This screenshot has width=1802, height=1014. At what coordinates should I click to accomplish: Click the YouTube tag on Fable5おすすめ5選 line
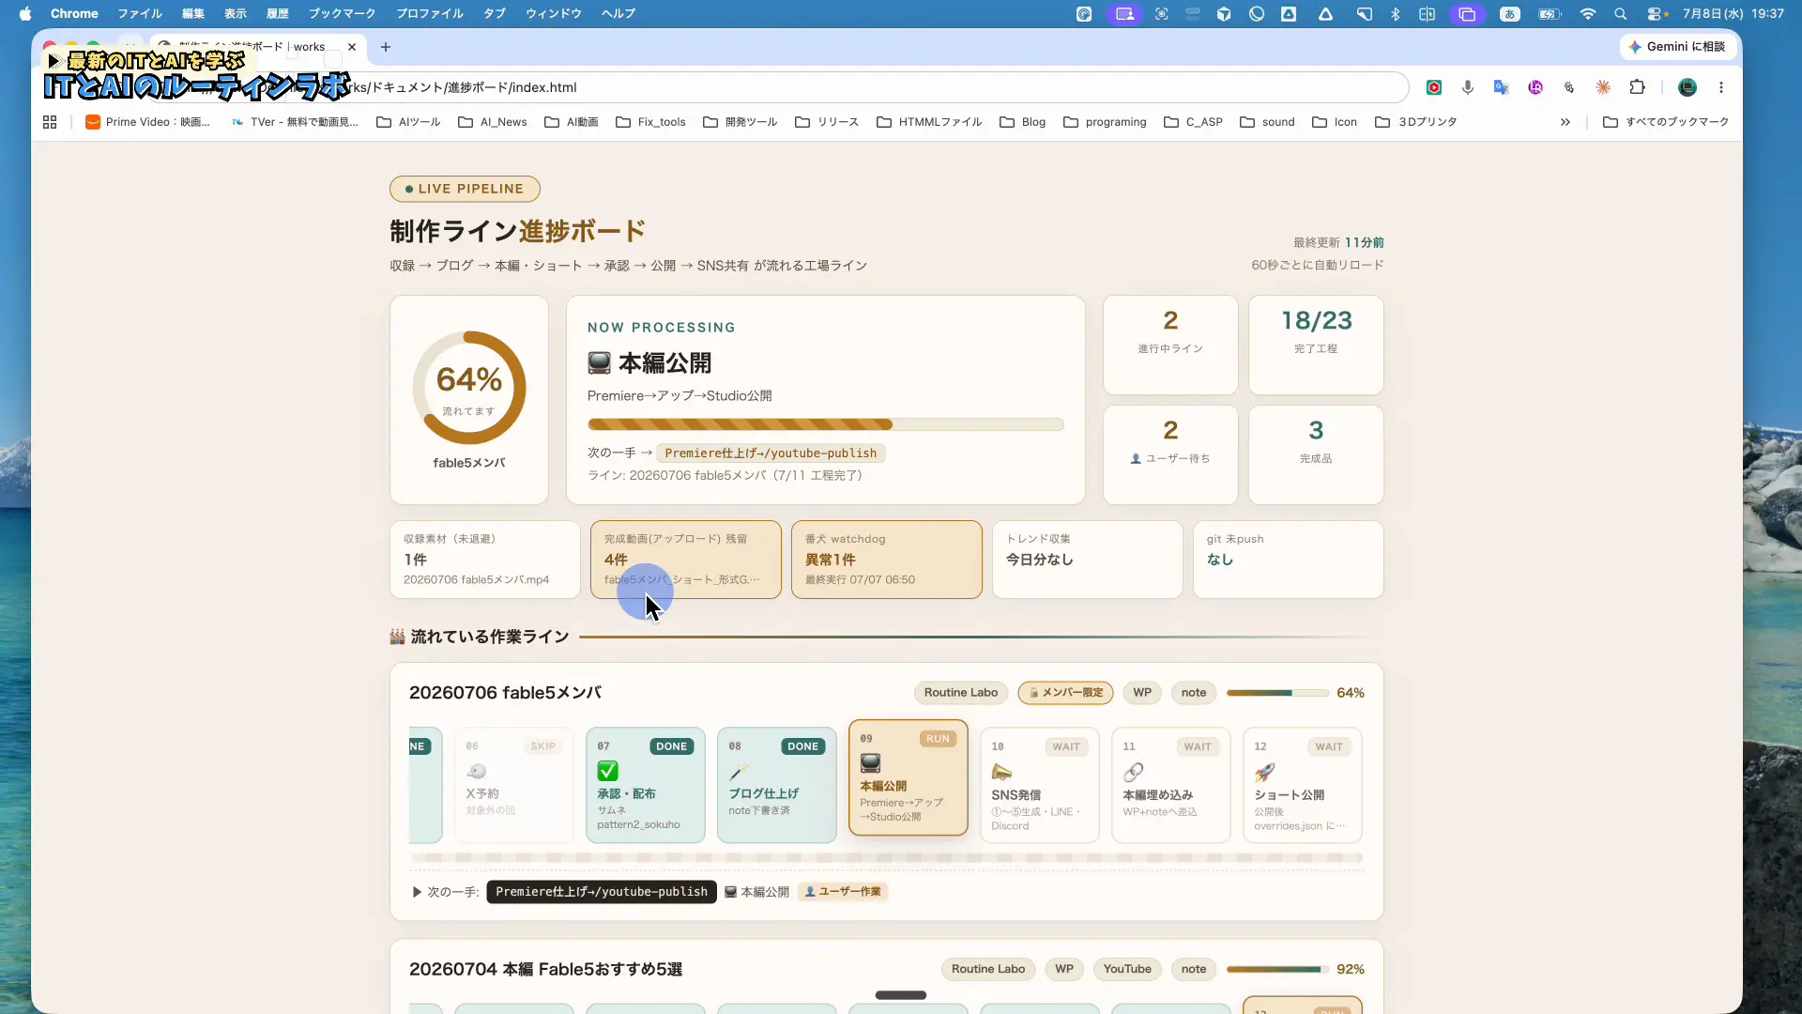pyautogui.click(x=1127, y=969)
